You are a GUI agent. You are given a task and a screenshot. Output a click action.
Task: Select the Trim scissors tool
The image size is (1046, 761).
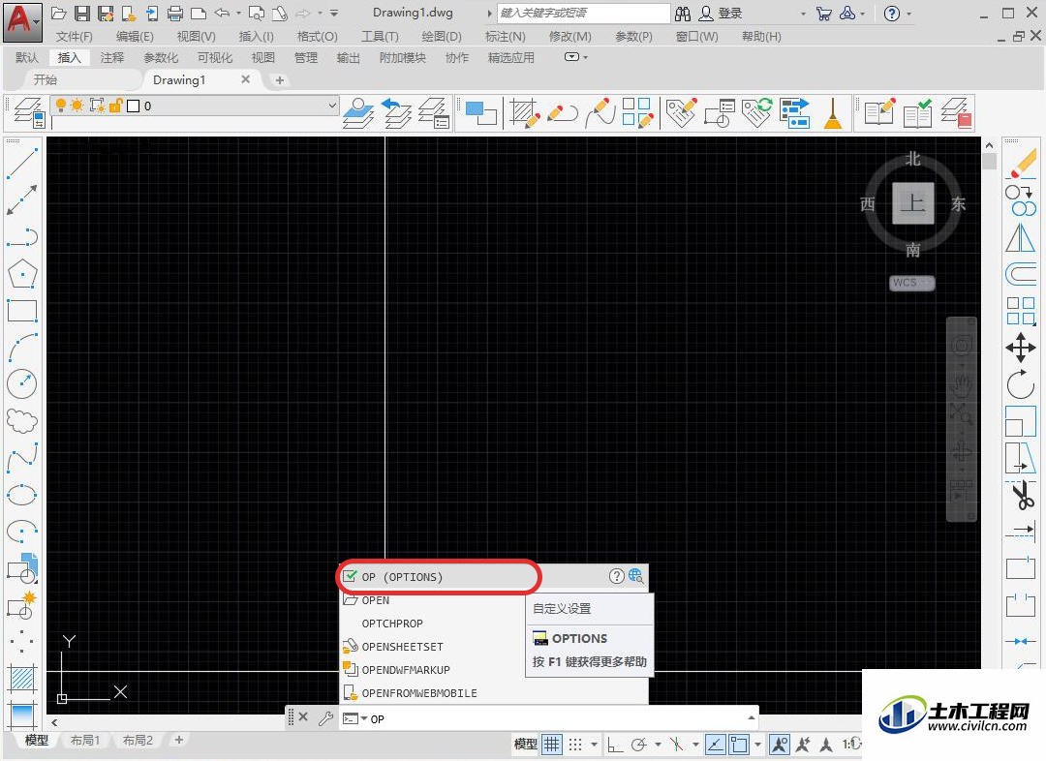point(1021,495)
